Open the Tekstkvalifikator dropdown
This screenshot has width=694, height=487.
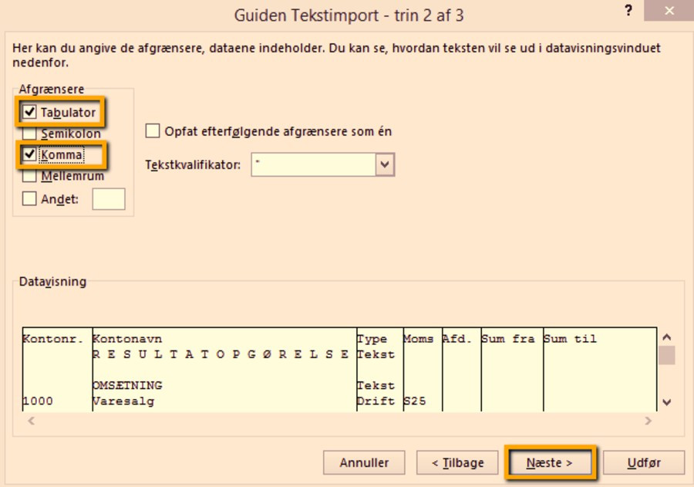click(x=385, y=164)
